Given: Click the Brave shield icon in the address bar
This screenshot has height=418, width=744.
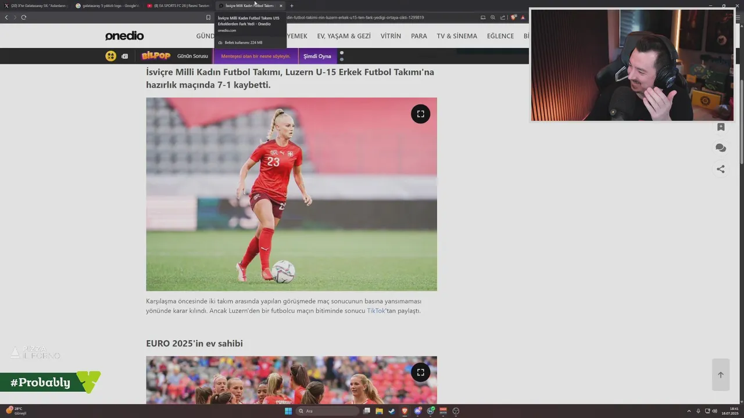Looking at the screenshot, I should (513, 17).
